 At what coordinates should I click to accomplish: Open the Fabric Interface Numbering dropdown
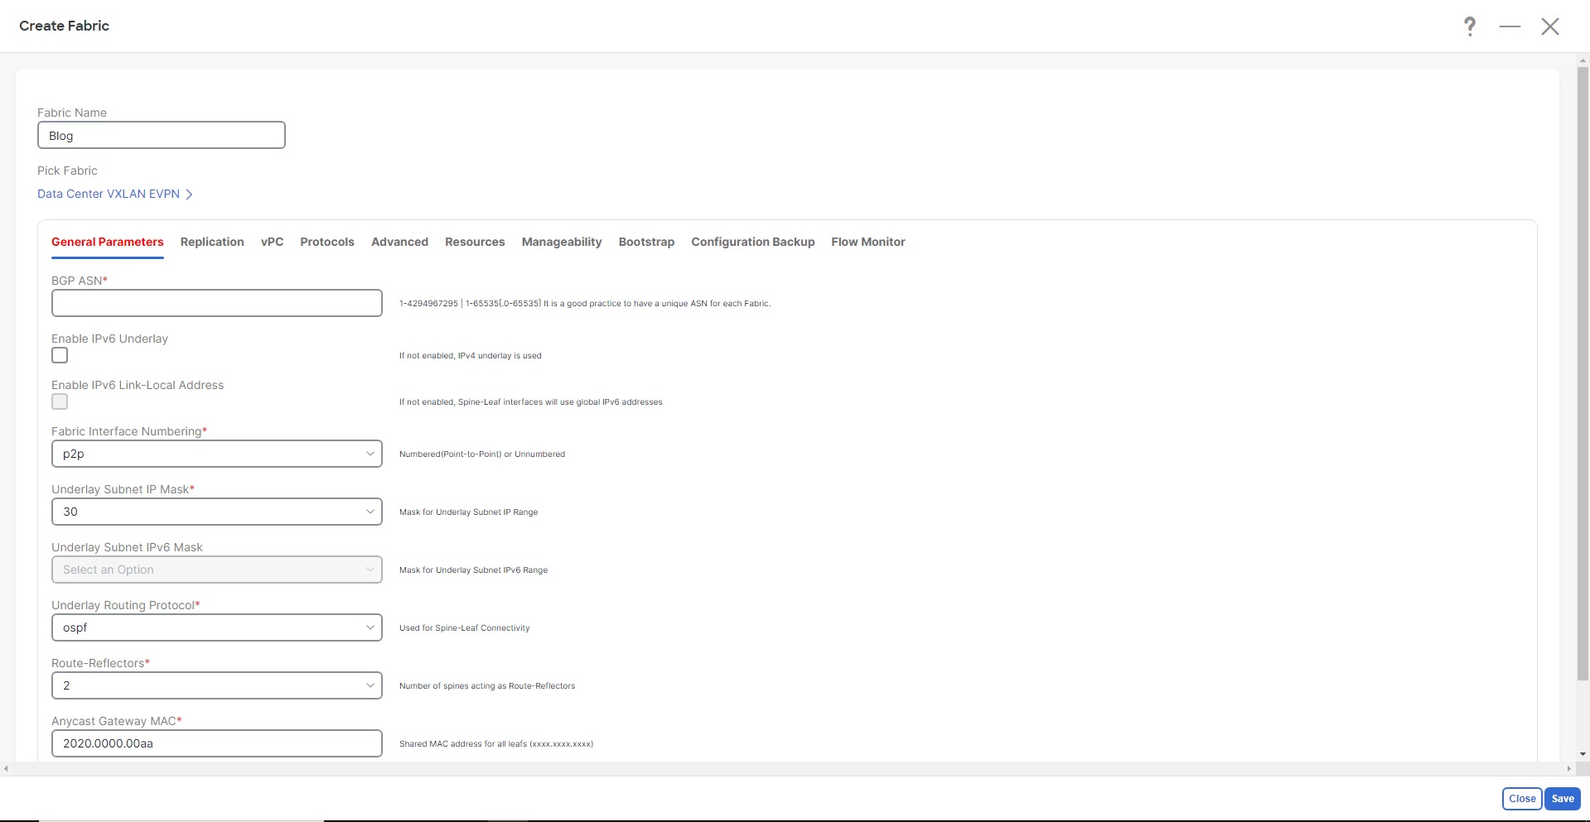217,454
